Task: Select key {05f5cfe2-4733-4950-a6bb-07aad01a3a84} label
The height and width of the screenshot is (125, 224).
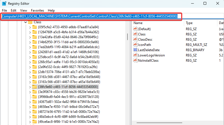Action: pos(68,27)
